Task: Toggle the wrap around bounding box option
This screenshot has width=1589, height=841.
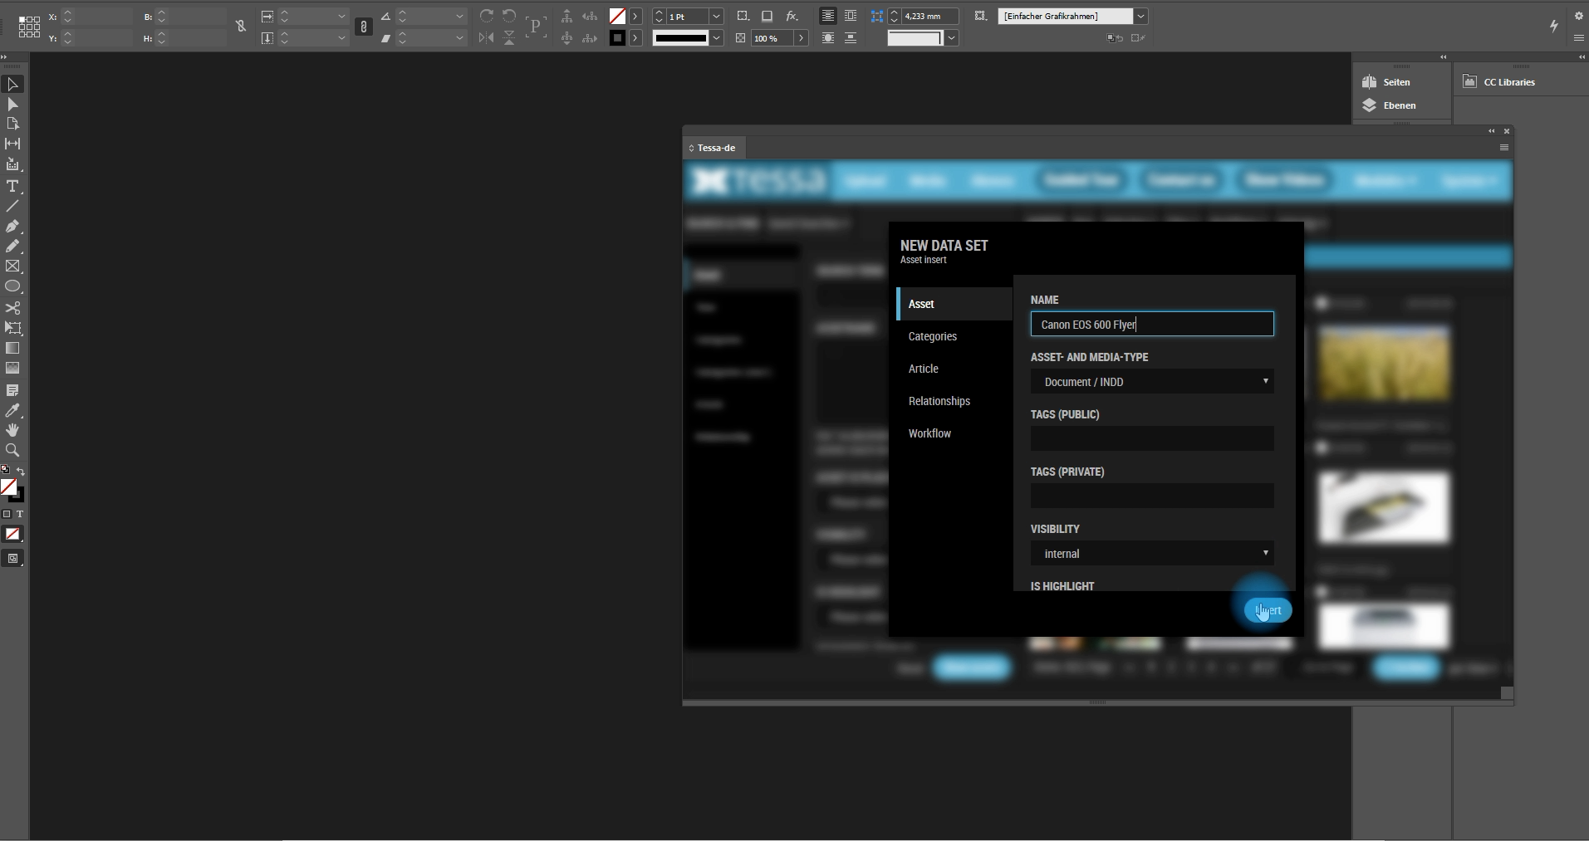Action: 851,16
